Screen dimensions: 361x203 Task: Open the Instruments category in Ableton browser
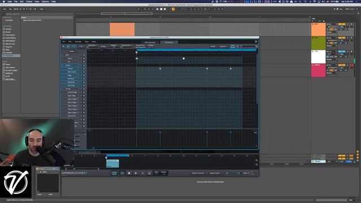(x=10, y=35)
